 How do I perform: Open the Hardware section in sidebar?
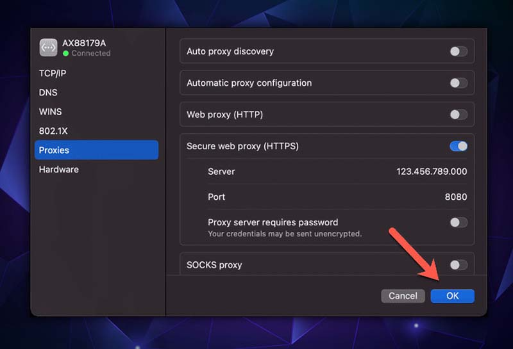pos(59,169)
